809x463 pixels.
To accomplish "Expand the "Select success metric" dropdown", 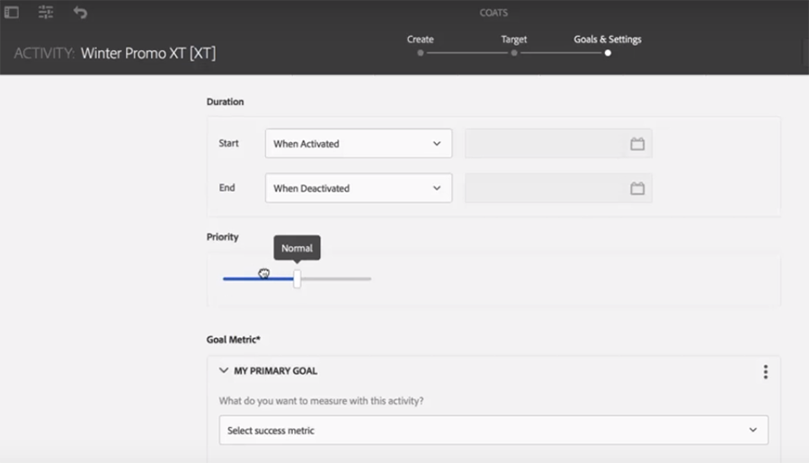I will pos(493,431).
